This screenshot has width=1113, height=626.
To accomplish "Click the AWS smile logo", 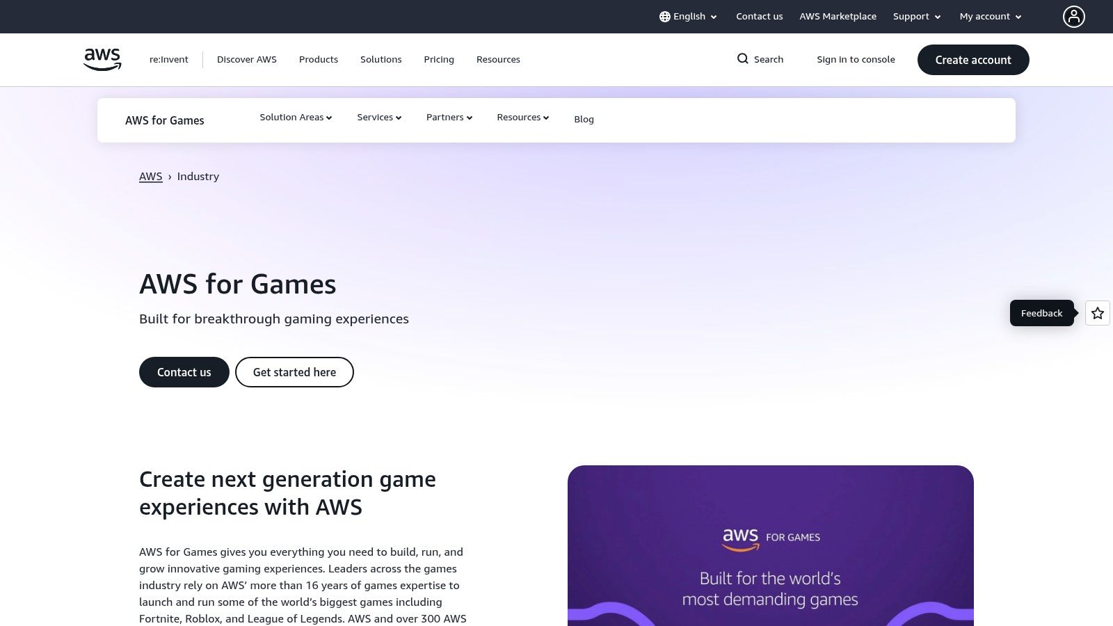I will click(x=102, y=59).
